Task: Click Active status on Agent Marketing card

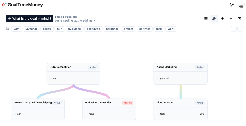Action: tap(200, 67)
